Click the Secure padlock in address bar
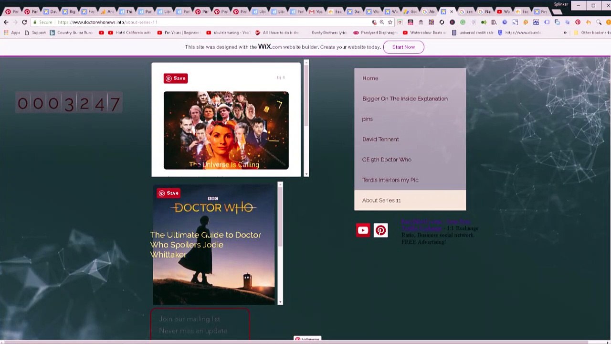Image resolution: width=611 pixels, height=344 pixels. [35, 22]
